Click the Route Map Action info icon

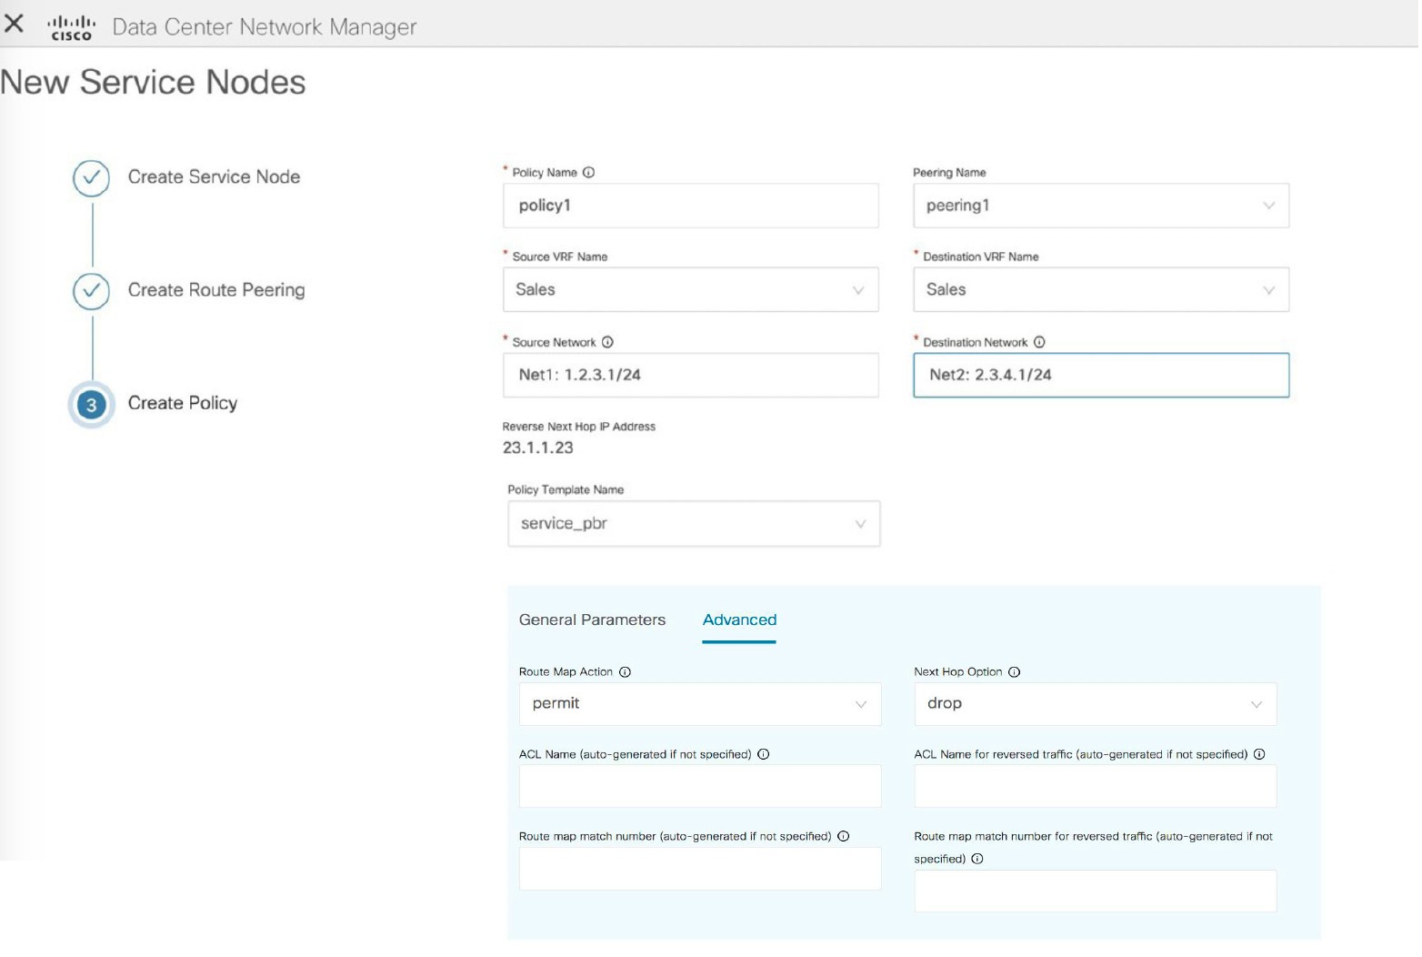(x=625, y=672)
